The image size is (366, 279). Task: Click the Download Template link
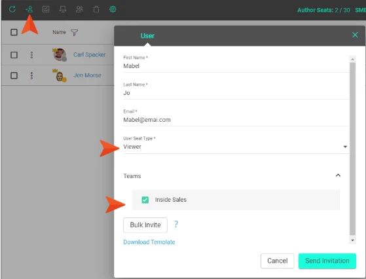[x=149, y=242]
